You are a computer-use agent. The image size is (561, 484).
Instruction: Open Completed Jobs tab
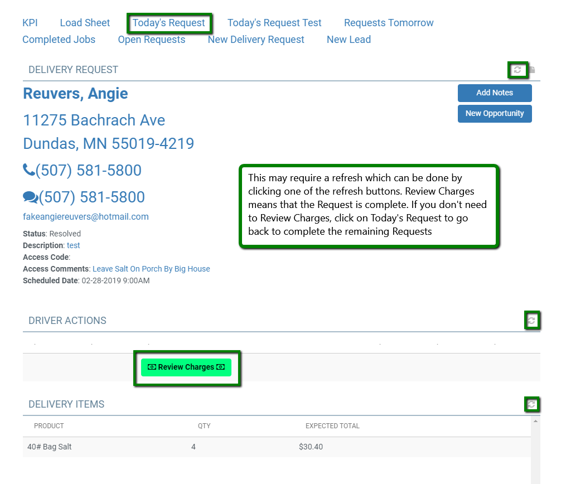click(x=59, y=40)
